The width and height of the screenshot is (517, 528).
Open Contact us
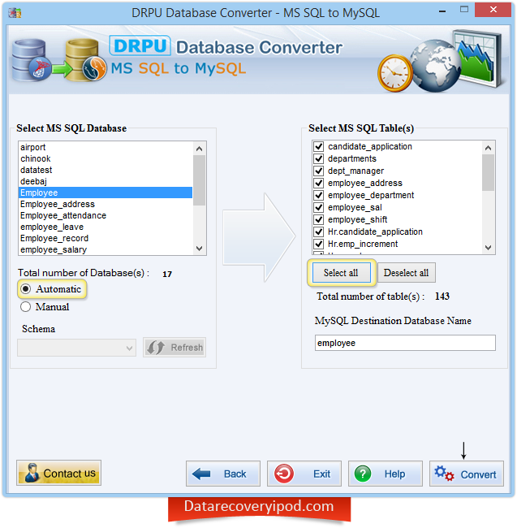[x=59, y=473]
